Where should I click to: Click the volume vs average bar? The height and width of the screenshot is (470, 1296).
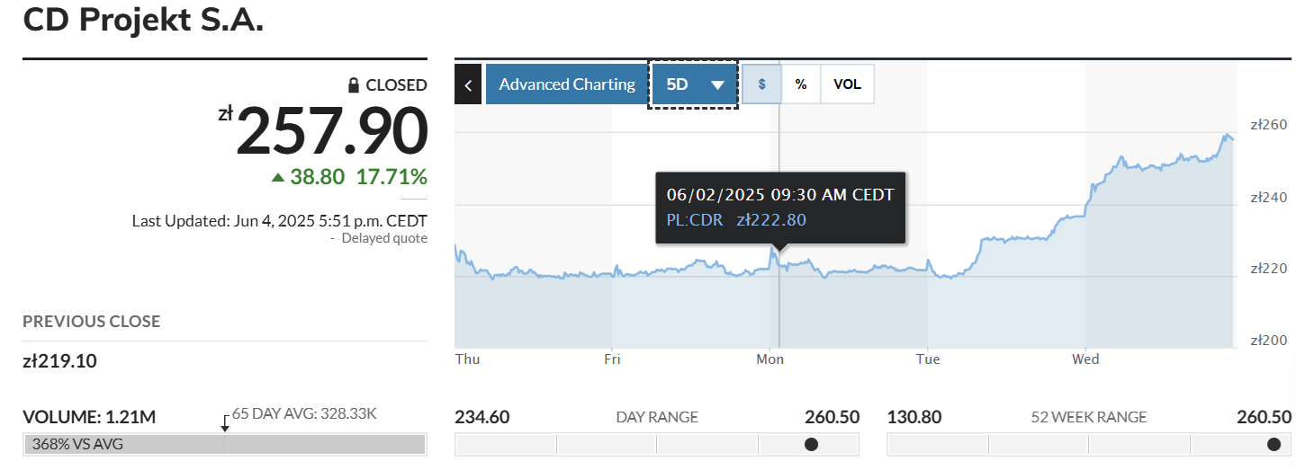[x=224, y=444]
